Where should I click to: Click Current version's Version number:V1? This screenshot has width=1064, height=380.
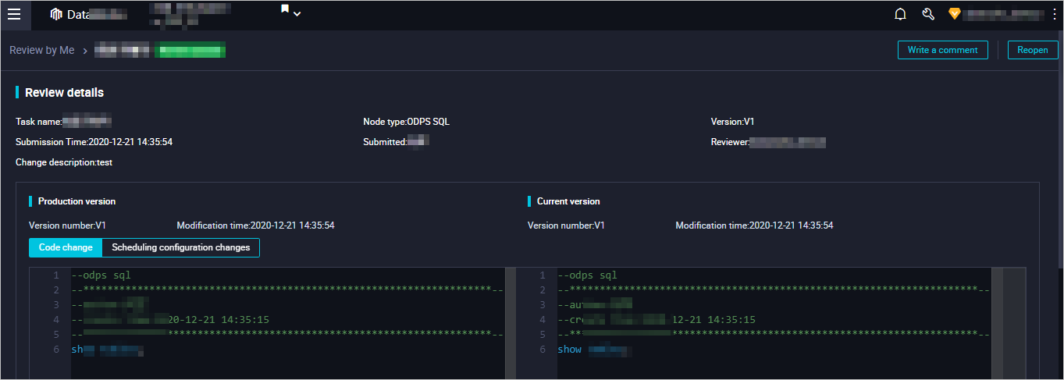click(566, 226)
